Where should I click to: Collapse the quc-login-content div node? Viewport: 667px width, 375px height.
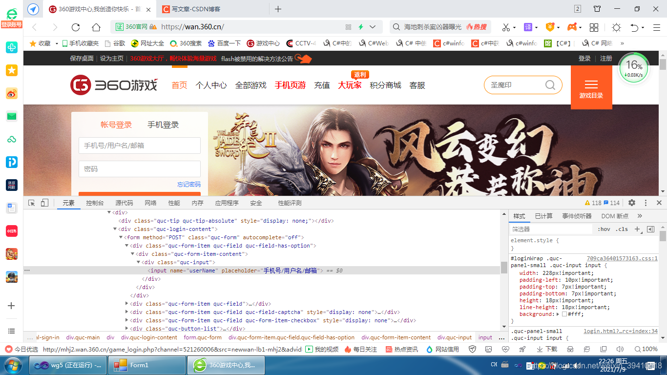tap(115, 229)
